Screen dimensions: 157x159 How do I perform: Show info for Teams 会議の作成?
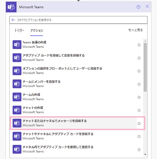139,45
